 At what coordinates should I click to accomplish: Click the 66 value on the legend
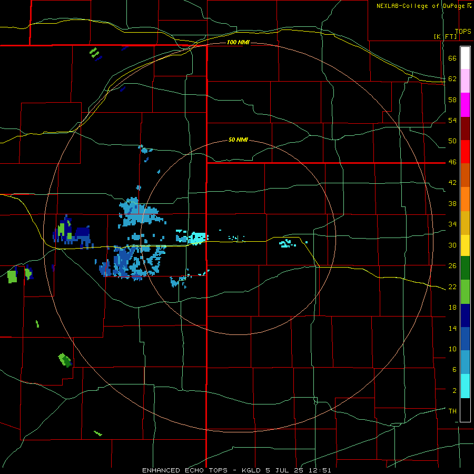pos(452,58)
